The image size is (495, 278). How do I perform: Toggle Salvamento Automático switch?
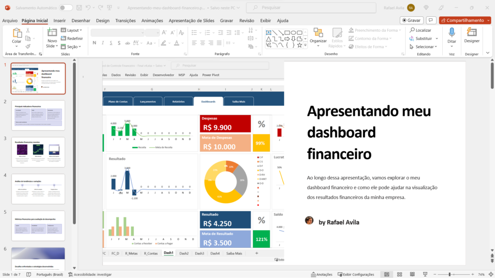click(x=66, y=8)
